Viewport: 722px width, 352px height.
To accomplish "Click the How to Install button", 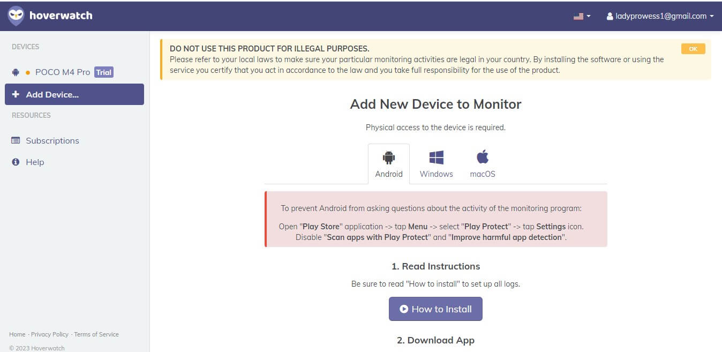I will [x=435, y=309].
